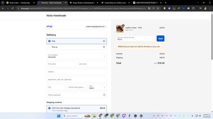The width and height of the screenshot is (213, 119).
Task: Open the State dropdown showing Falcón
Action: [97, 87]
